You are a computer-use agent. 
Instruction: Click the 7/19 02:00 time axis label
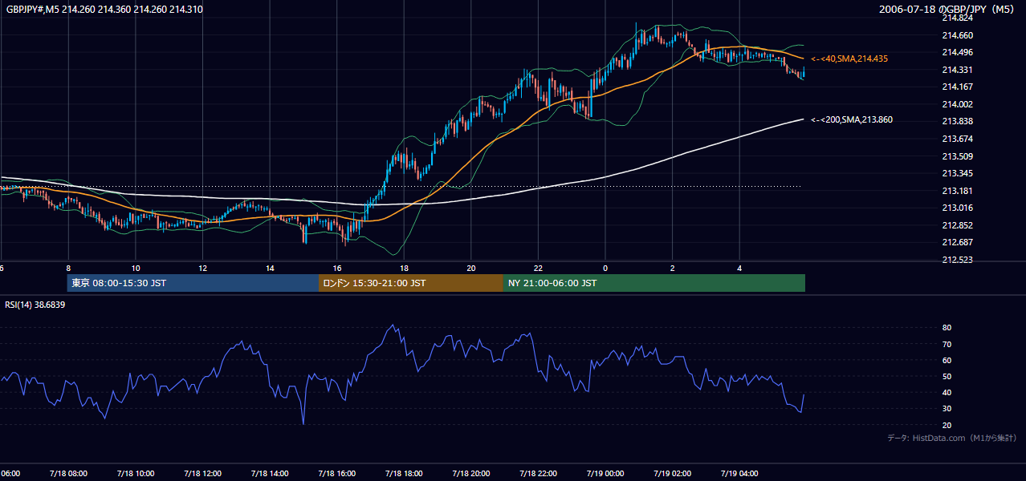tap(672, 473)
